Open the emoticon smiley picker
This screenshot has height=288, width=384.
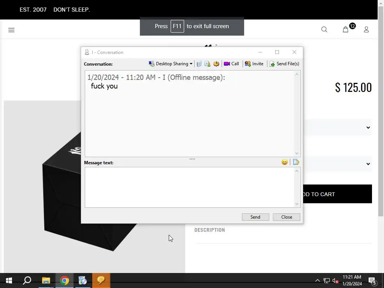coord(285,162)
